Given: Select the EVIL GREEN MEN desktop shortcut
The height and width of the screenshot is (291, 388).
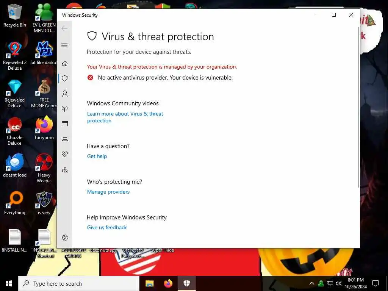Looking at the screenshot, I should click(44, 18).
